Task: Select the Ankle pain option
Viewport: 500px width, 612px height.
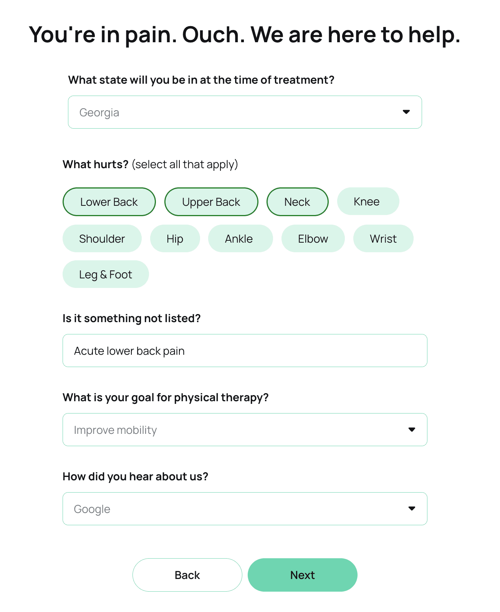Action: 240,238
